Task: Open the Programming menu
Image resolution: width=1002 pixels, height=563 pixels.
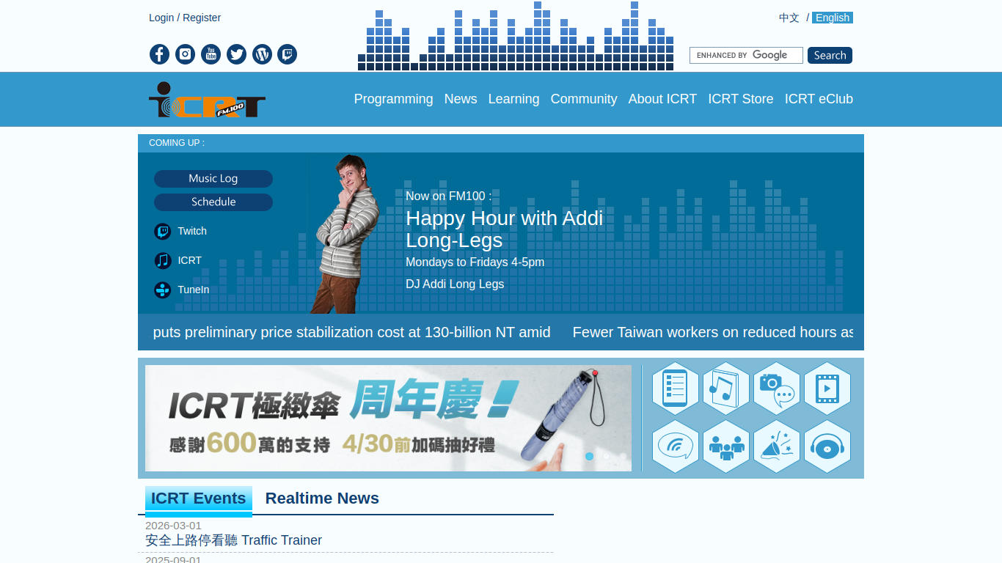Action: [x=393, y=99]
